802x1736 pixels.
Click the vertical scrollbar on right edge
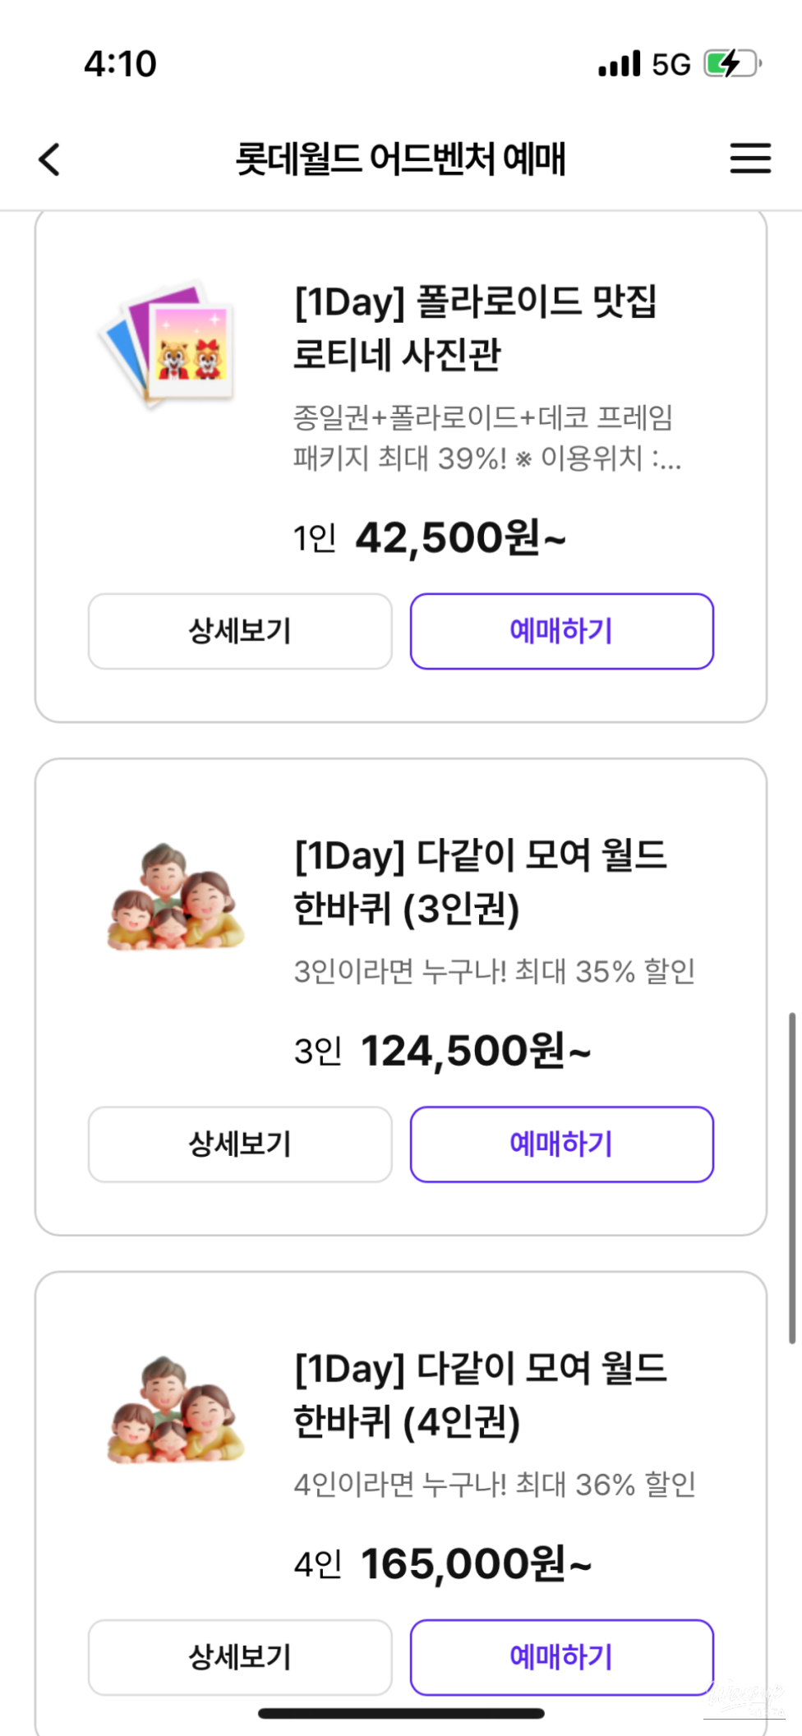point(792,1177)
